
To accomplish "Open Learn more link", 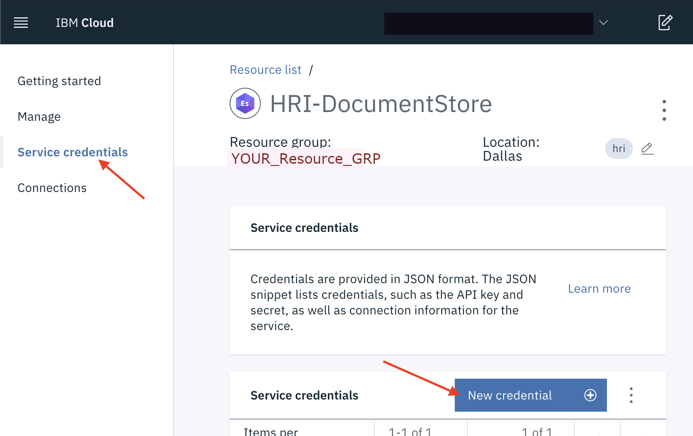I will click(x=599, y=289).
